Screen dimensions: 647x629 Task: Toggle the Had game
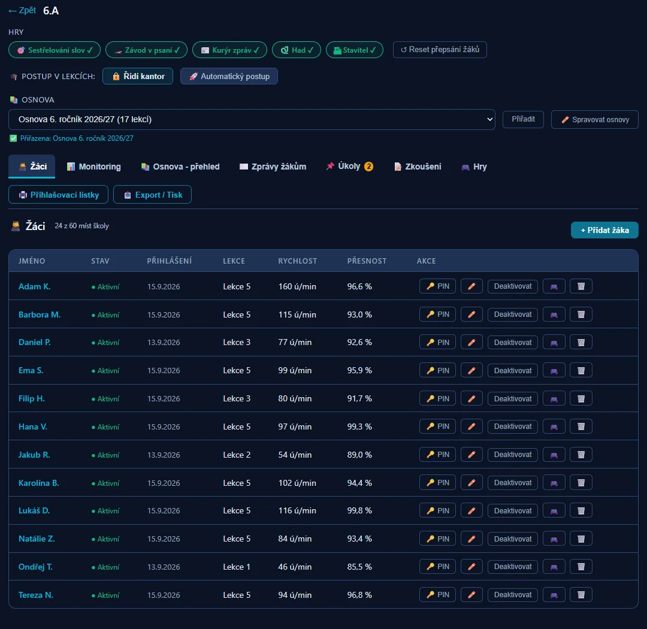click(x=297, y=50)
